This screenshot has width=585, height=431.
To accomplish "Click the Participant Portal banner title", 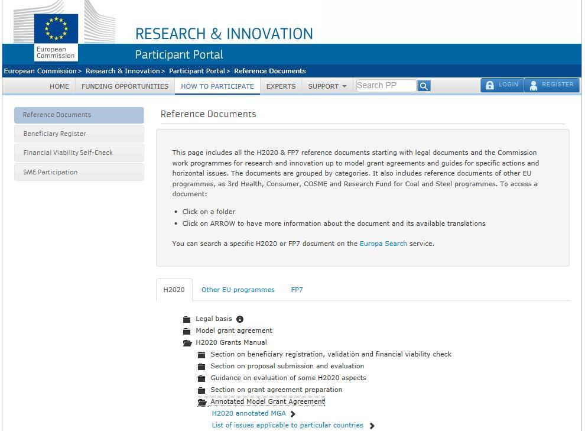I will 179,55.
